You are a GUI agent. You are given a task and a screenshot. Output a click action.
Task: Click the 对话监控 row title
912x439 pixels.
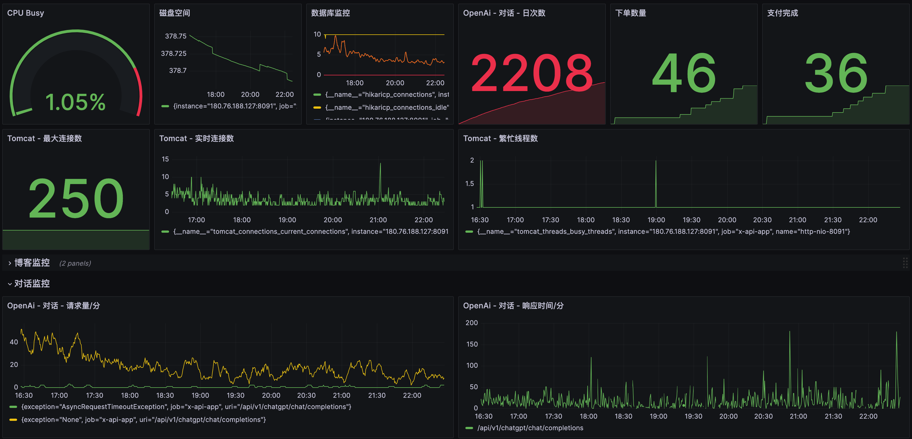point(32,284)
